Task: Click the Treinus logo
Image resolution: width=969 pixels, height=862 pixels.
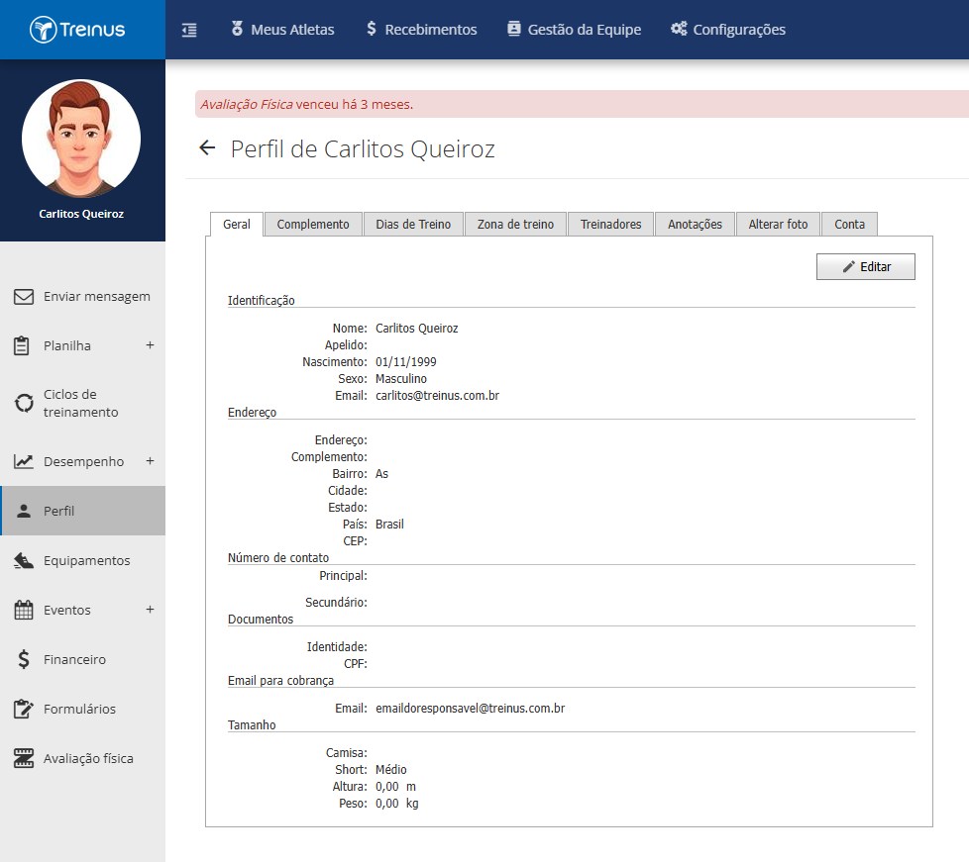Action: [77, 30]
